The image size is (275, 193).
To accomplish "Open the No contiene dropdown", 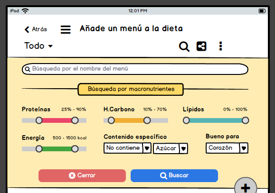I will (x=127, y=148).
